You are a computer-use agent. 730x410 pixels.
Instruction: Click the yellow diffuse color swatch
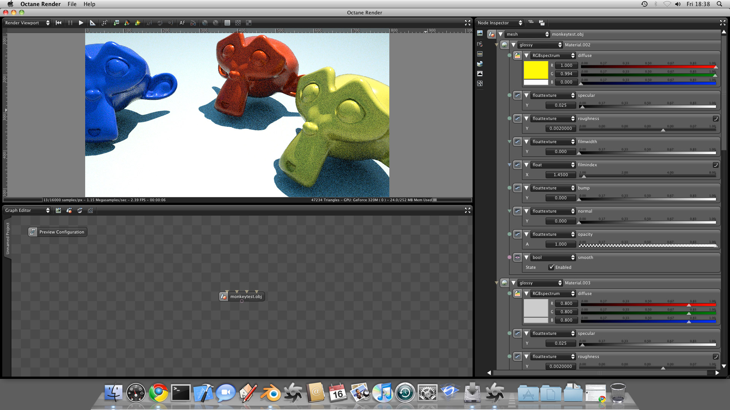coord(536,70)
